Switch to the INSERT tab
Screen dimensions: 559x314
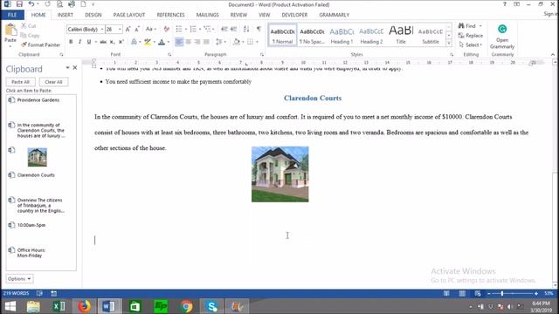coord(66,15)
